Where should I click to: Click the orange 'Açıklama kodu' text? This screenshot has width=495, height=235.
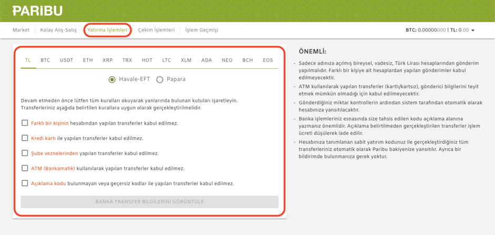tap(48, 183)
